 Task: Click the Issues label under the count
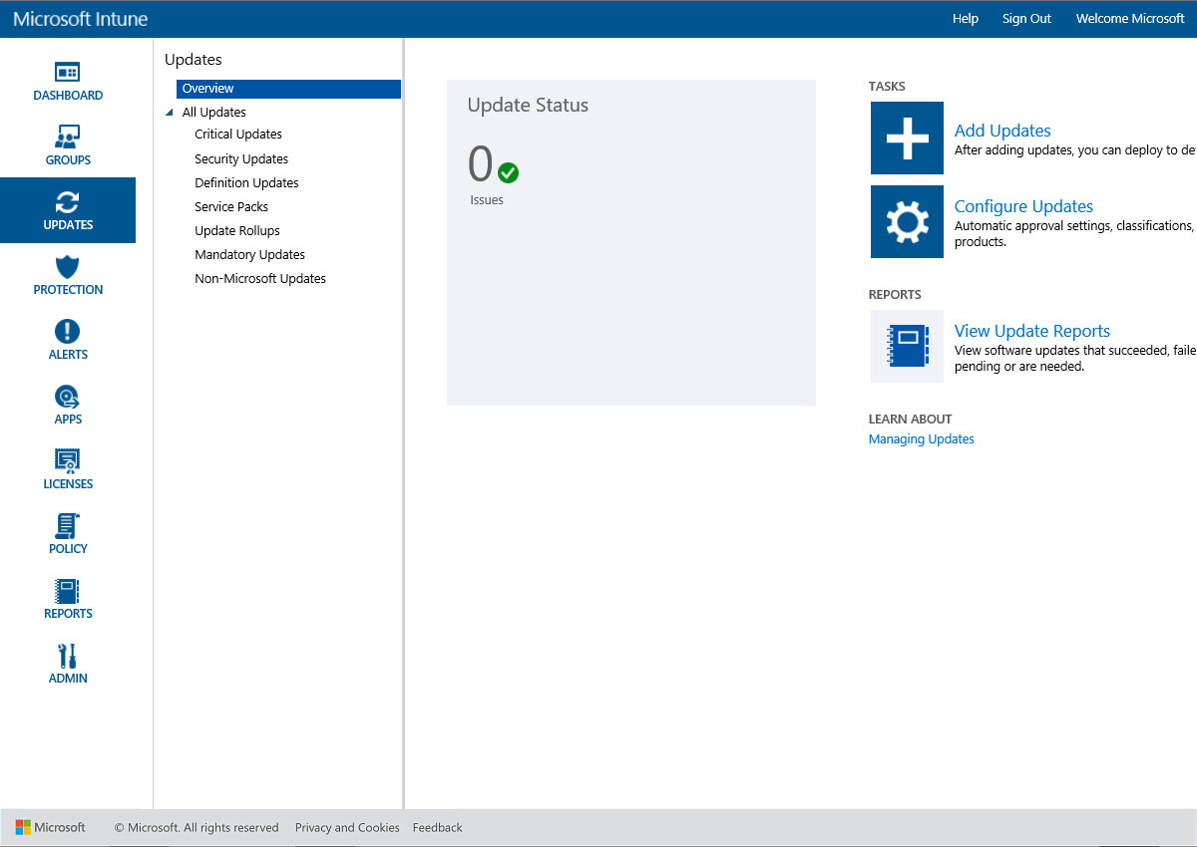pyautogui.click(x=487, y=200)
